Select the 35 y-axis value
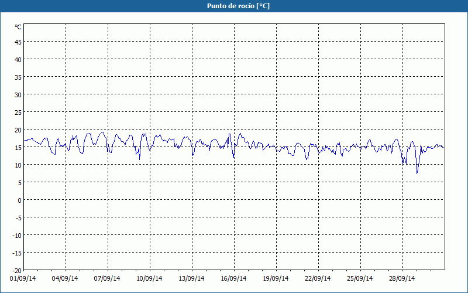468x293 pixels. click(x=18, y=77)
